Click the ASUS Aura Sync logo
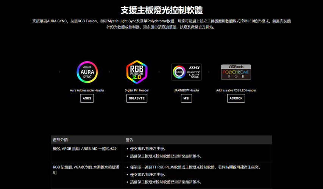 click(x=87, y=72)
